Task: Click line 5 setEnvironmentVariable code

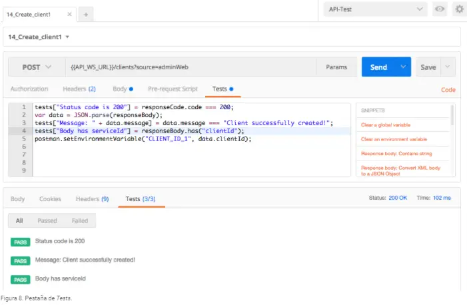Action: [x=143, y=139]
